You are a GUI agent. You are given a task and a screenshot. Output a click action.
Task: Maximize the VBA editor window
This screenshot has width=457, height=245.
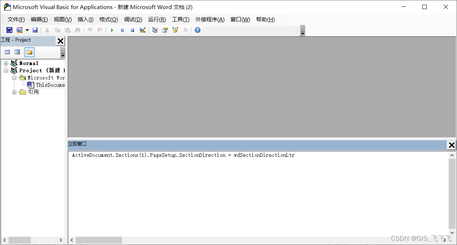point(424,7)
